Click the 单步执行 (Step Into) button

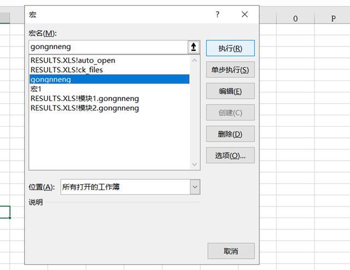pos(230,70)
